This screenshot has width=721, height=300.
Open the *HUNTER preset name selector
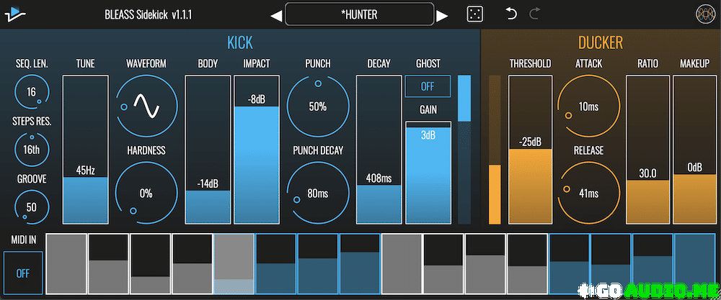tap(359, 14)
